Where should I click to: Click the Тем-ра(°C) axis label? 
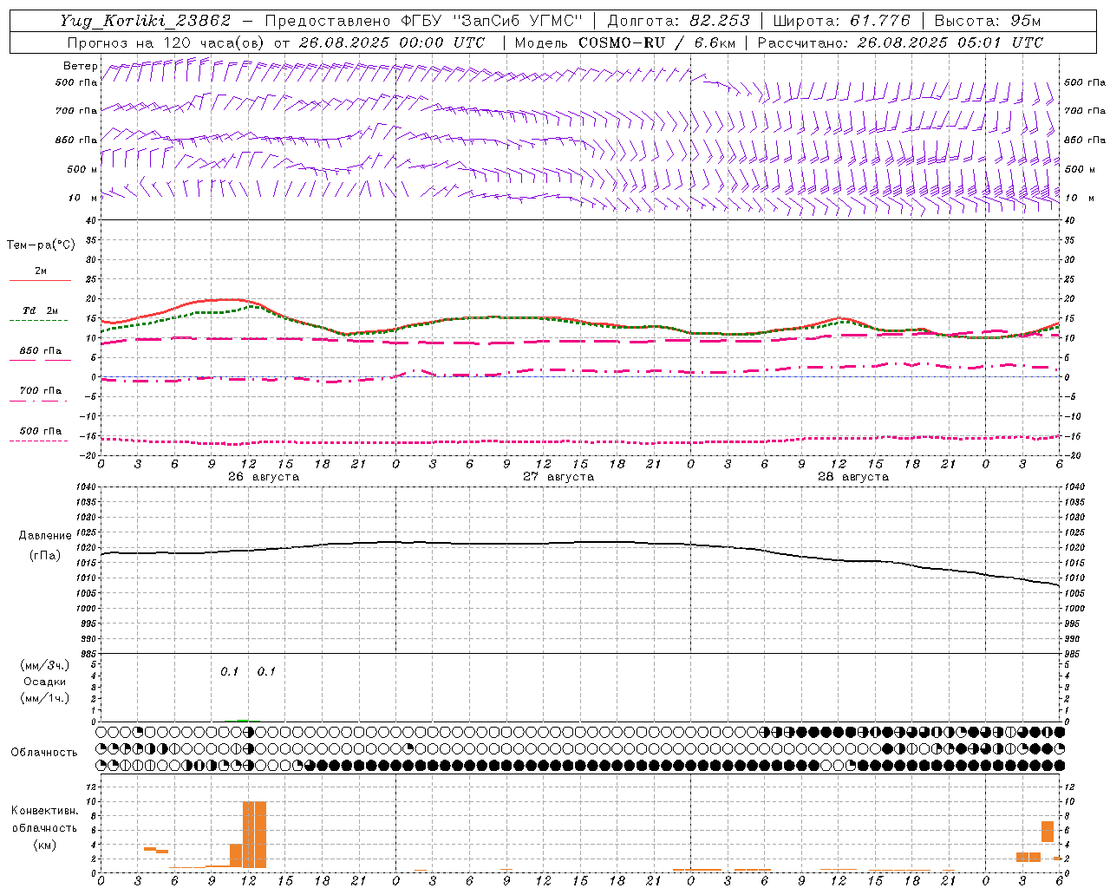pyautogui.click(x=41, y=245)
